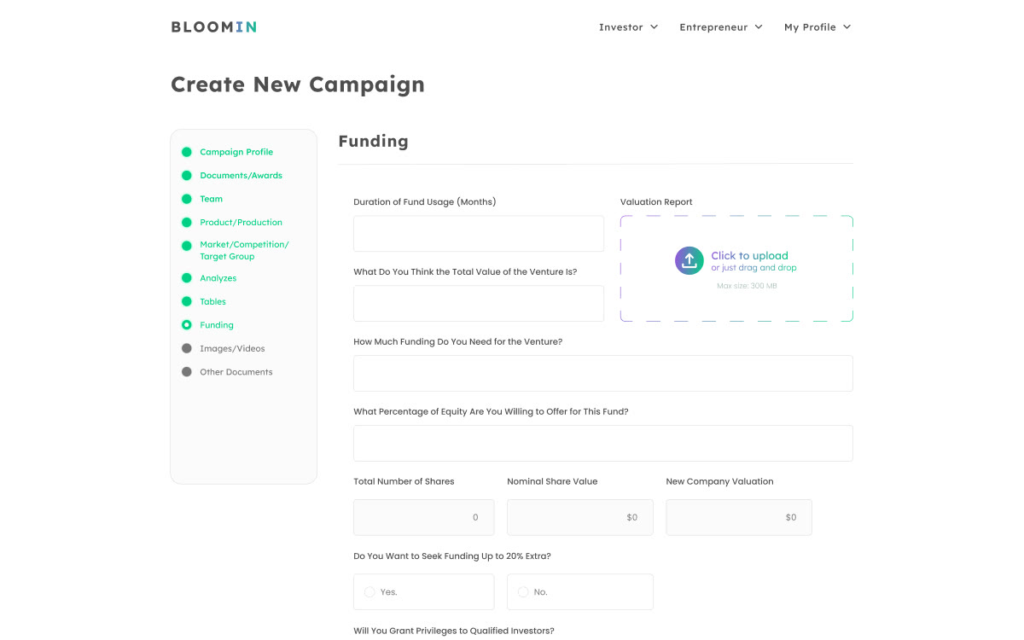This screenshot has width=1024, height=640.
Task: Click the 'Valuation Report' label
Action: tap(656, 202)
